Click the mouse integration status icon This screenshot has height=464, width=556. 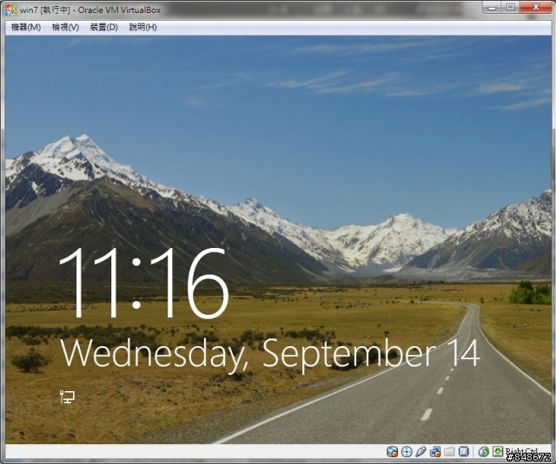click(483, 452)
